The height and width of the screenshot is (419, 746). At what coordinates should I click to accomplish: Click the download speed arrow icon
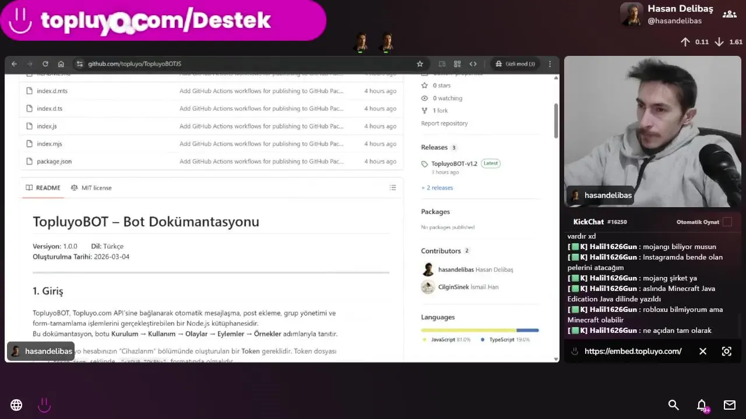(719, 42)
